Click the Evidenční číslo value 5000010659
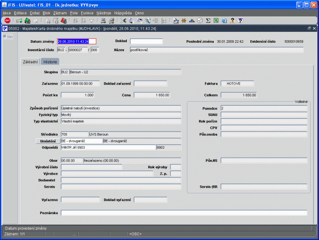Screen dimensions: 319x240 294,41
